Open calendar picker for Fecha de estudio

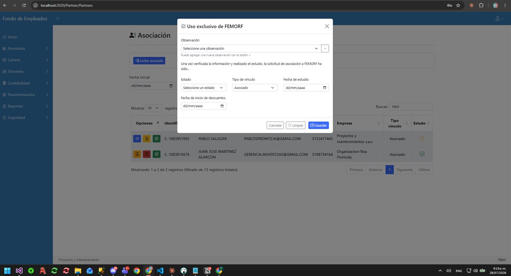point(324,88)
